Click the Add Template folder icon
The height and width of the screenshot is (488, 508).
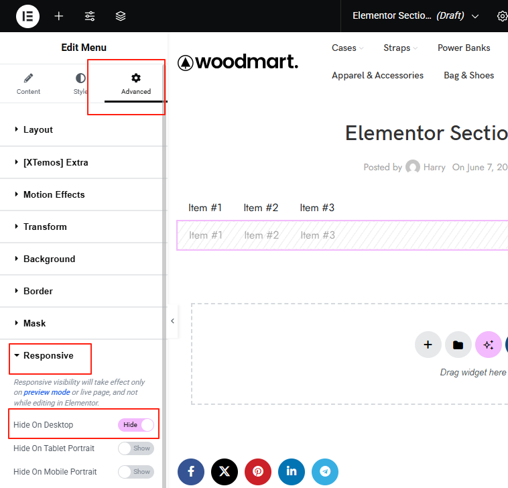pyautogui.click(x=458, y=345)
